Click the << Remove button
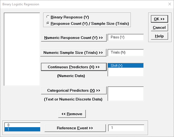 (x=72, y=114)
